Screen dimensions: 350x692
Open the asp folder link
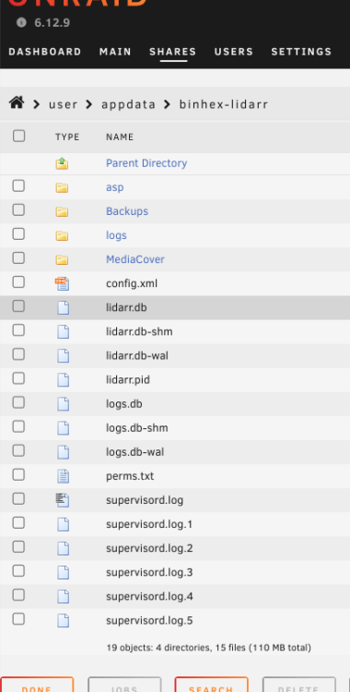[114, 187]
